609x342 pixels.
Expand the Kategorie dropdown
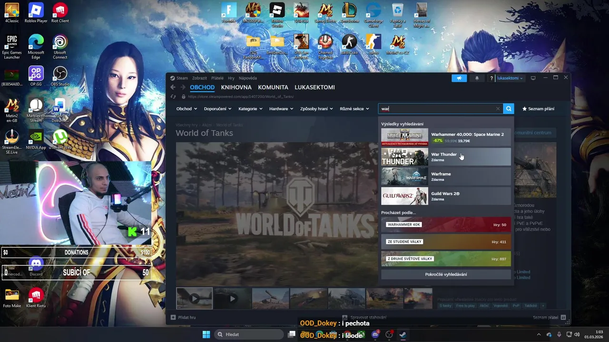tap(250, 109)
